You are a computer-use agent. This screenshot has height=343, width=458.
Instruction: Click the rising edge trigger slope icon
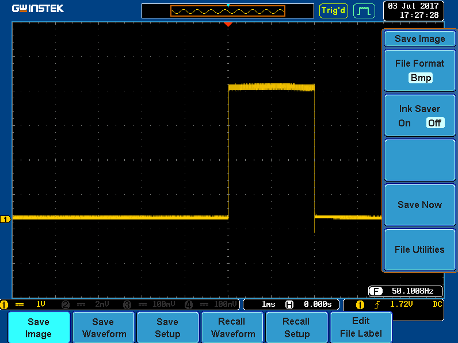pos(377,305)
